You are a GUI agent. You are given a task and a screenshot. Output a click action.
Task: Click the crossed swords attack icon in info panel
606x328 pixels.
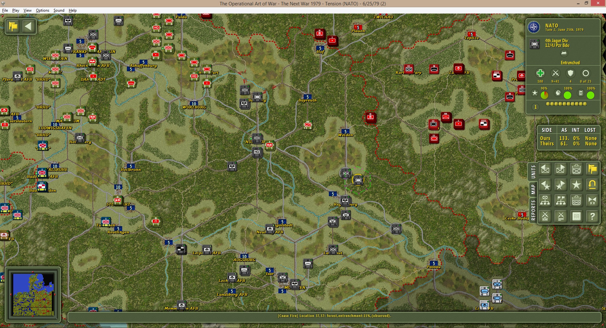click(x=555, y=73)
